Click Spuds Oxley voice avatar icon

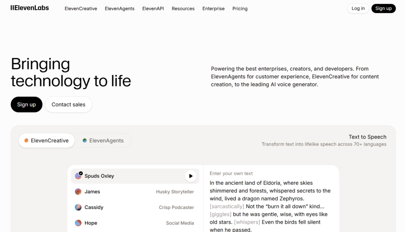[78, 176]
